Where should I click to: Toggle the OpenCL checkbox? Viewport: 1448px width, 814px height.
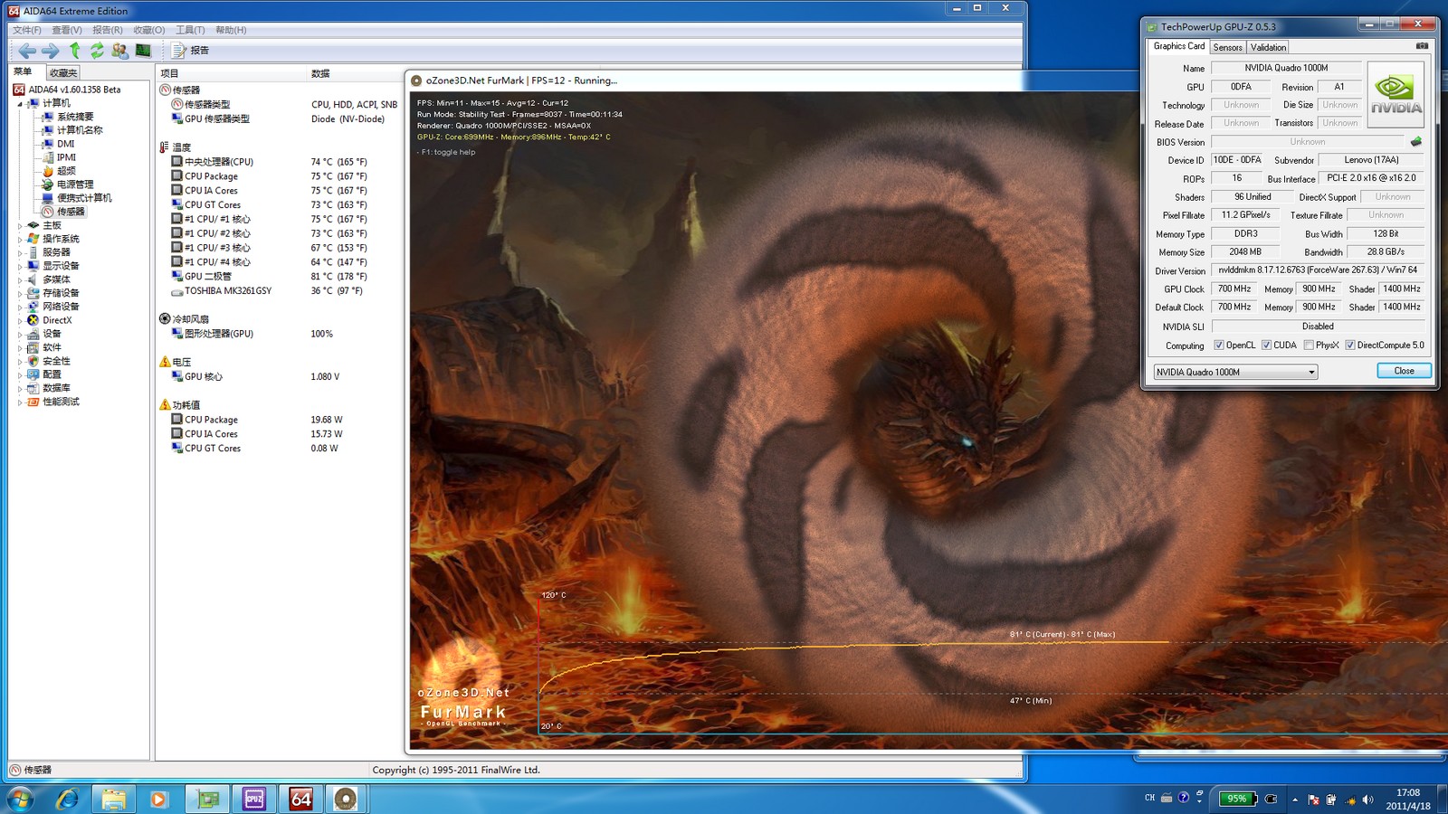(1219, 345)
